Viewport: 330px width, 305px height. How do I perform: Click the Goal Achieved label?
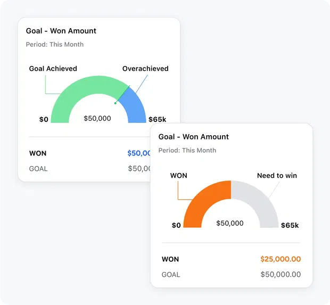[x=53, y=69]
